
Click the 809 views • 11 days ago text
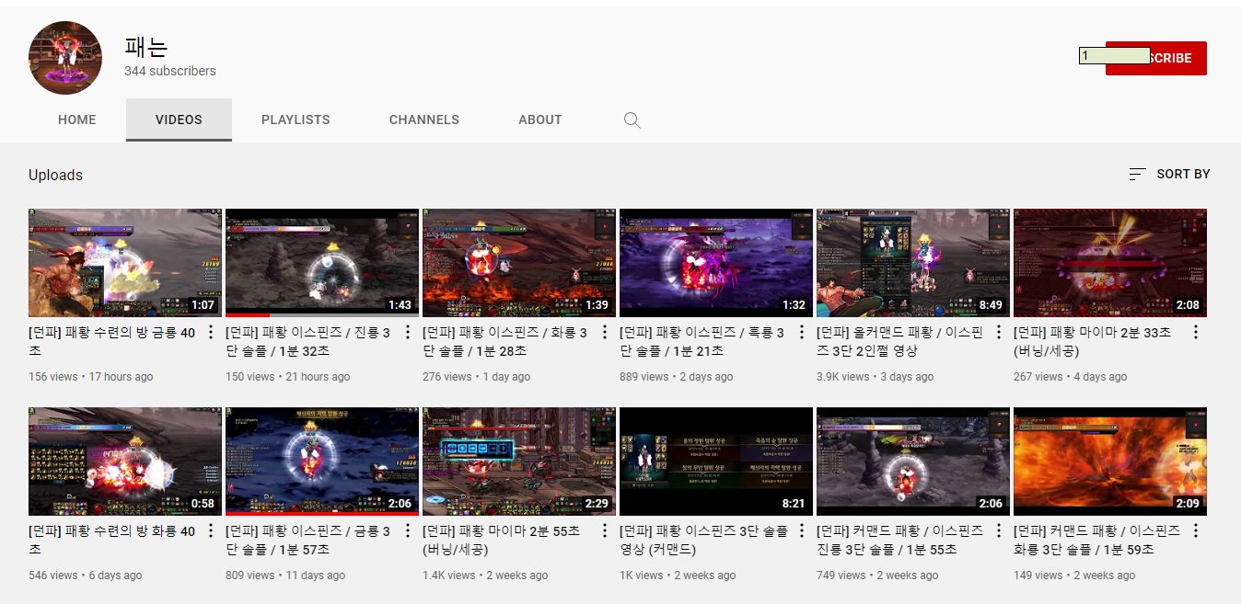285,576
